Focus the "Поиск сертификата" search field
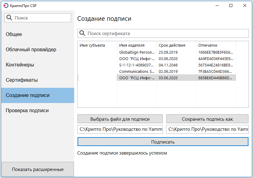This screenshot has width=253, height=178. point(163,33)
